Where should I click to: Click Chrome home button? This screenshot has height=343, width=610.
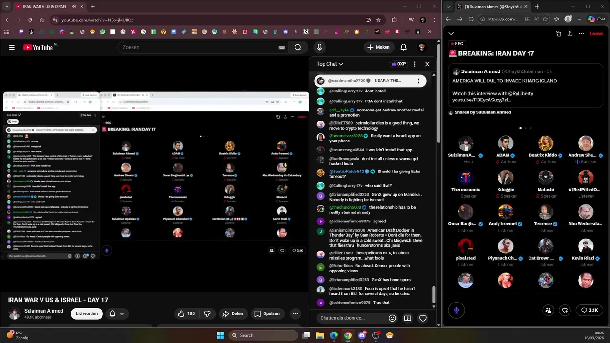click(41, 20)
